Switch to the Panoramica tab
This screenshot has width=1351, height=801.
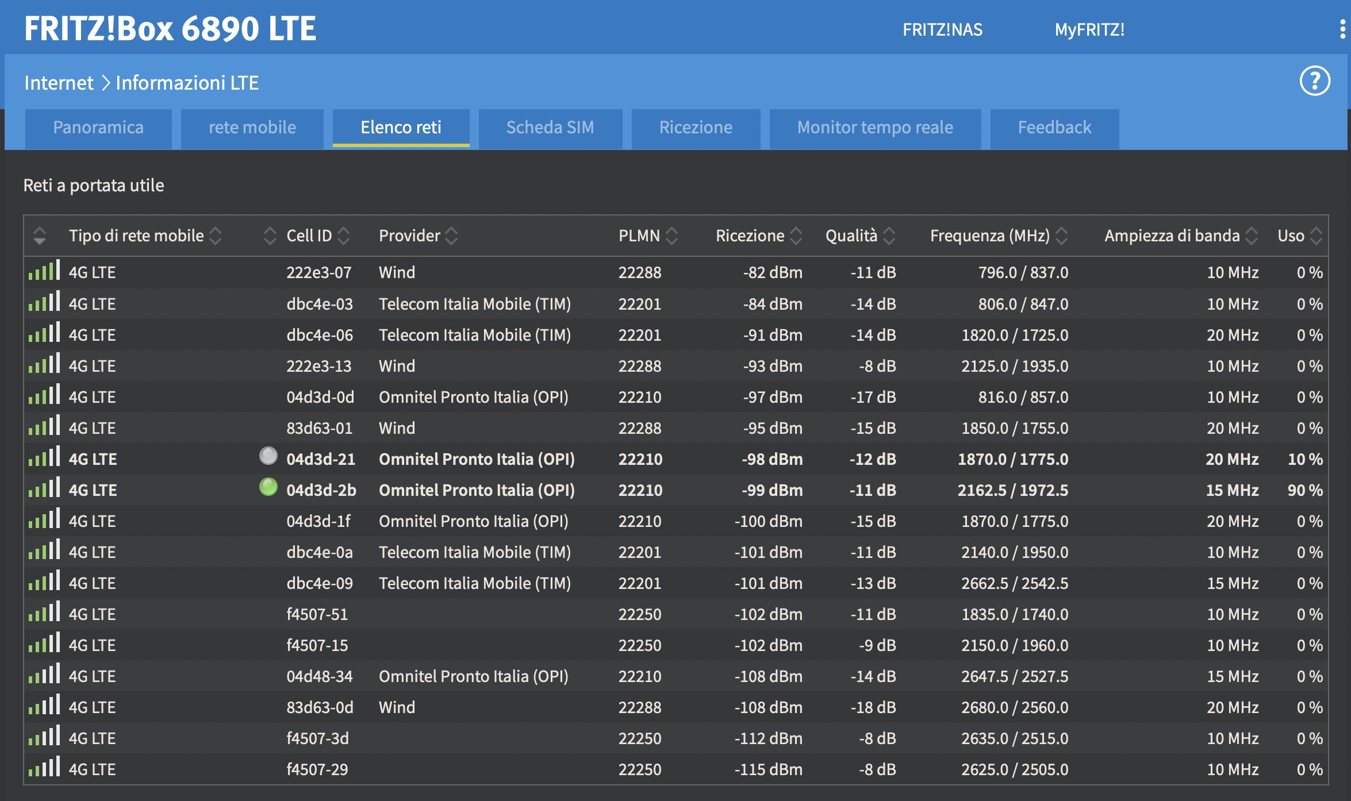click(98, 128)
